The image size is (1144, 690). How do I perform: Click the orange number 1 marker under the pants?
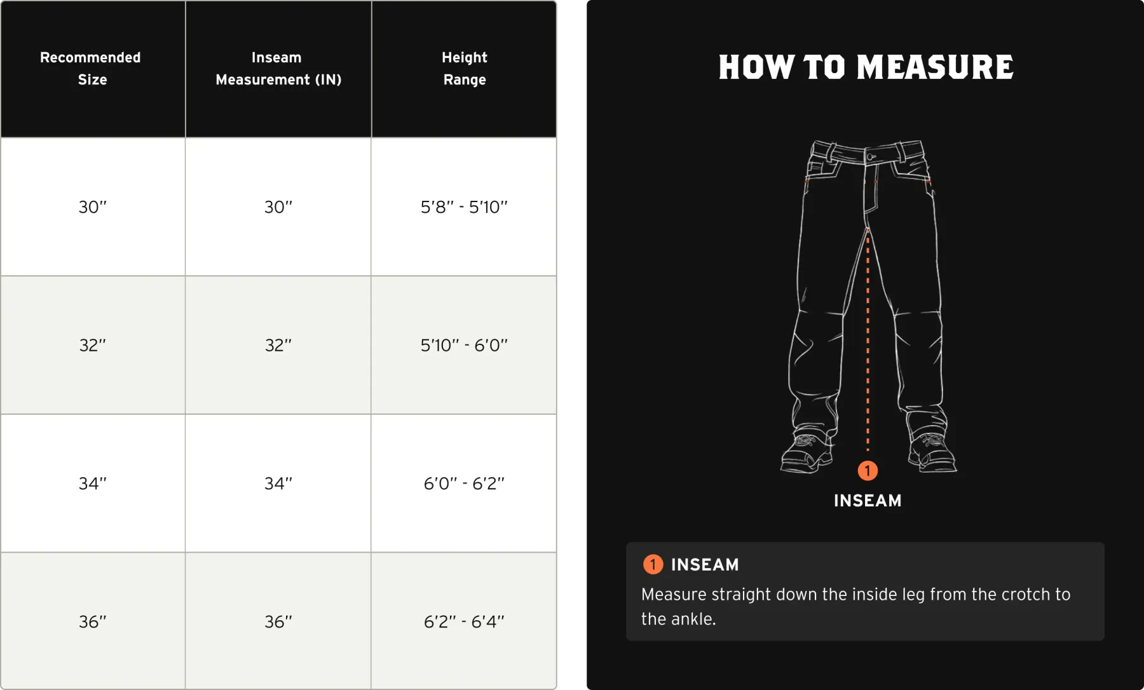pos(868,471)
